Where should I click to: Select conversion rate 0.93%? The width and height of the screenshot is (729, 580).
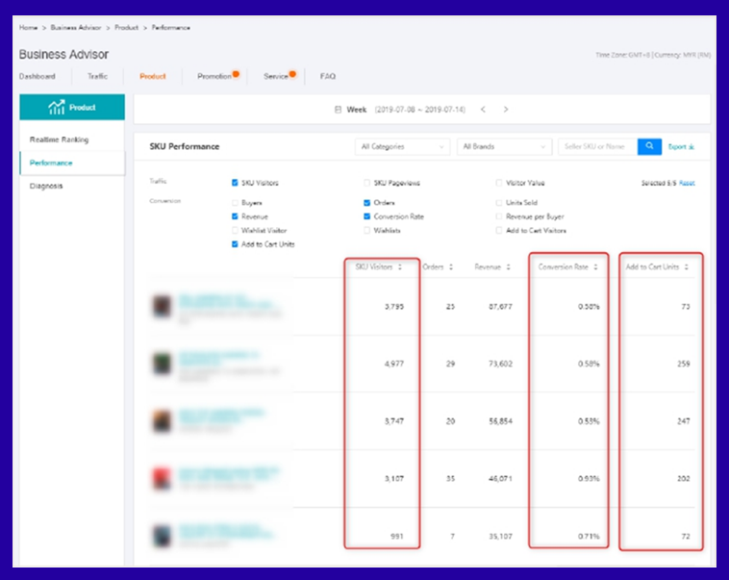point(589,479)
